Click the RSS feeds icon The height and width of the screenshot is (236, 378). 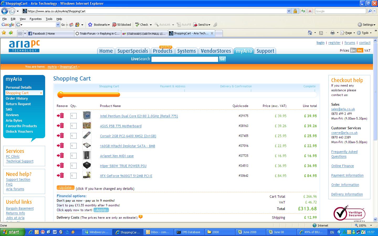click(321, 33)
